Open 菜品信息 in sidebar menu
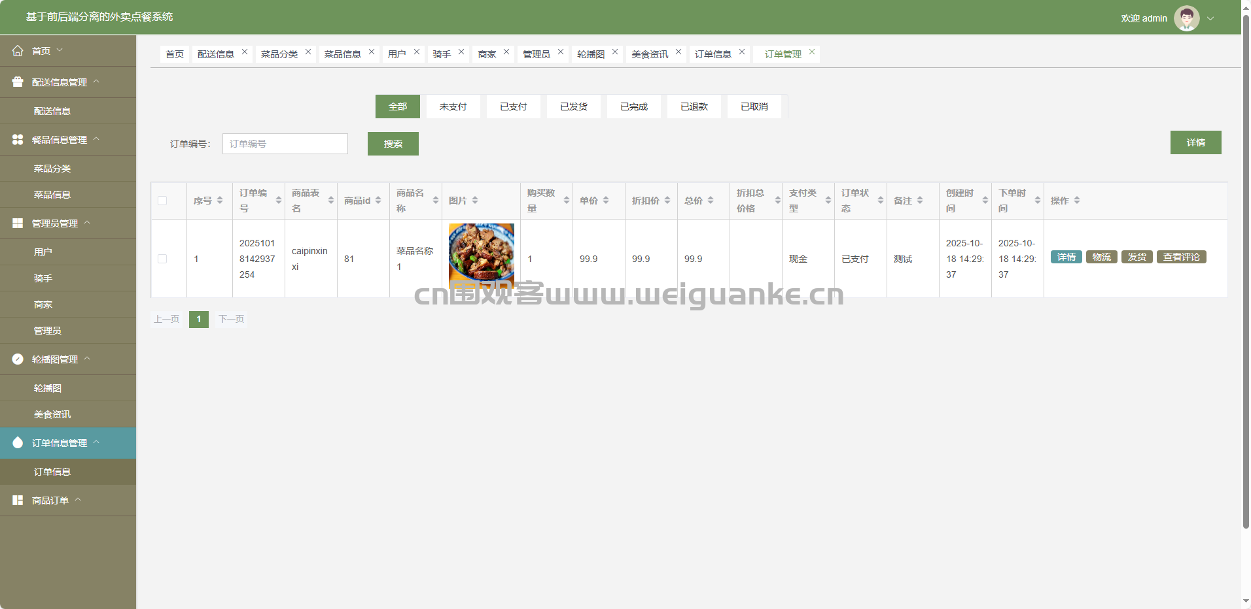The image size is (1251, 609). [52, 195]
